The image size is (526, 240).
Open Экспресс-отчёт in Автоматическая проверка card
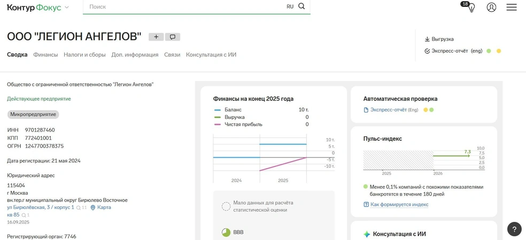389,110
